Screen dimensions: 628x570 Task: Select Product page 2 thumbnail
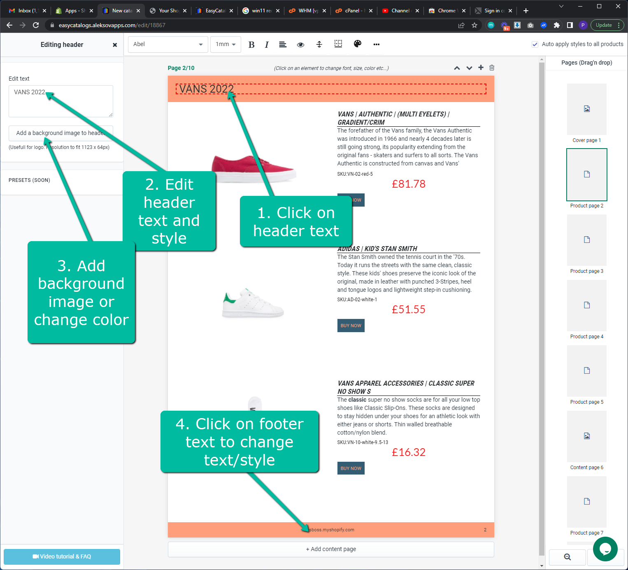tap(587, 174)
